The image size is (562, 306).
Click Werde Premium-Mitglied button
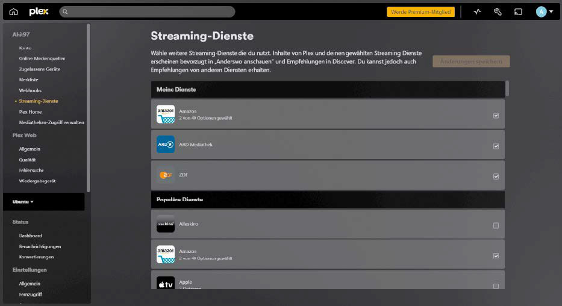[x=421, y=12]
